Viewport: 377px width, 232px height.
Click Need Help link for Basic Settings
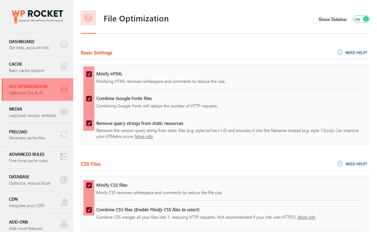[356, 53]
